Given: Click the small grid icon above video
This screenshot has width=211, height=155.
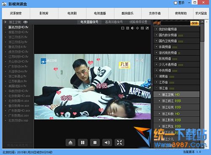Looking at the screenshot, I should [142, 28].
